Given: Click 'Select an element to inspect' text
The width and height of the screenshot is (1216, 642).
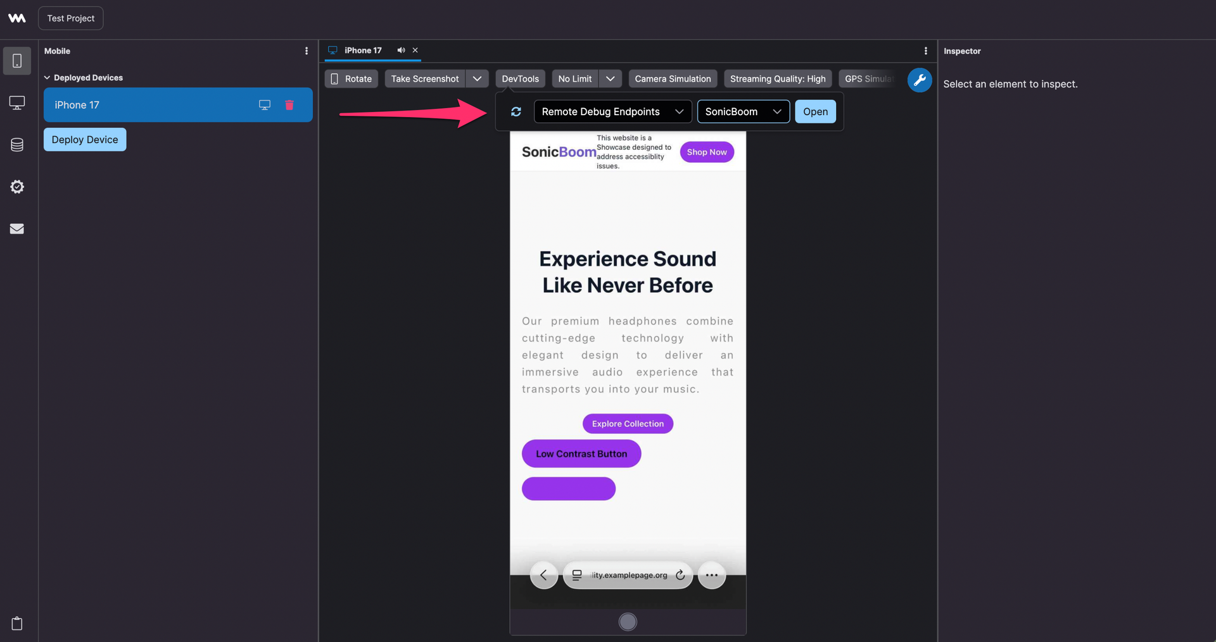Looking at the screenshot, I should pyautogui.click(x=1010, y=84).
